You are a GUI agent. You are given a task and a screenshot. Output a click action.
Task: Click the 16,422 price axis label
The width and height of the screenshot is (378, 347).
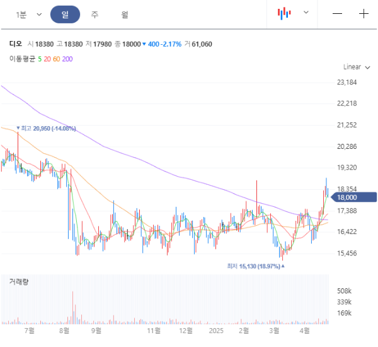pos(346,232)
